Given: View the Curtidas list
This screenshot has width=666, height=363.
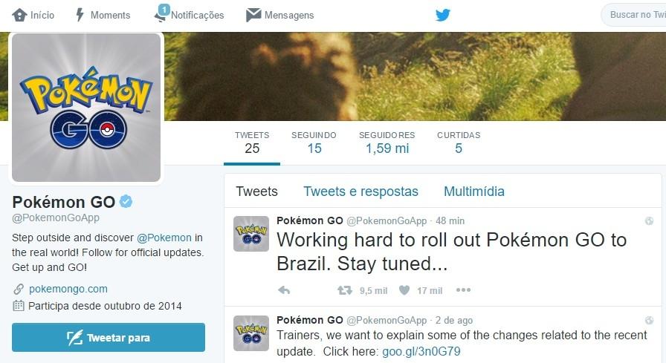Looking at the screenshot, I should 459,143.
